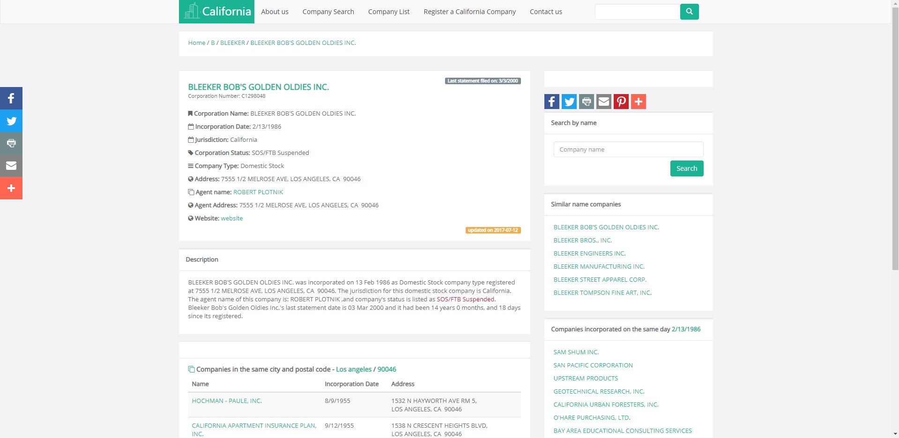Screen dimensions: 899x438
Task: Click the left sidebar orange plus icon
Action: pyautogui.click(x=11, y=188)
